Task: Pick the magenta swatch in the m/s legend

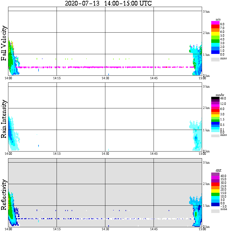Action: tap(215, 23)
